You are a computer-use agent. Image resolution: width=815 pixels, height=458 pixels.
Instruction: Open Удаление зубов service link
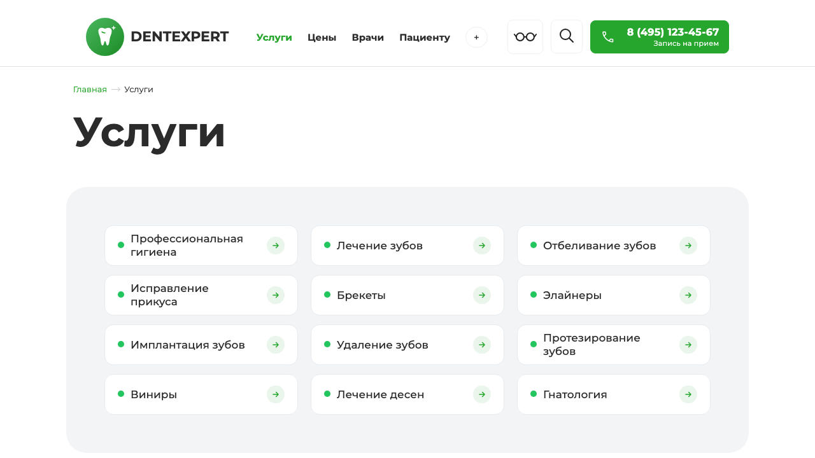407,345
